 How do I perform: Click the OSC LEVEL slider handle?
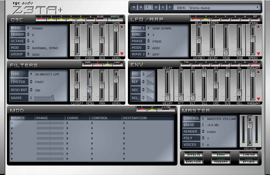pyautogui.click(x=116, y=28)
